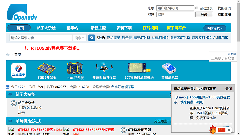Open the STM32MP系列 forum link
This screenshot has width=240, height=135.
pyautogui.click(x=139, y=130)
